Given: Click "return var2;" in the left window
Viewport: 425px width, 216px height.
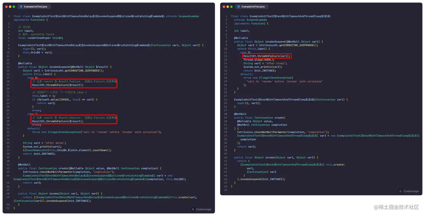Looking at the screenshot, I should 46,103.
